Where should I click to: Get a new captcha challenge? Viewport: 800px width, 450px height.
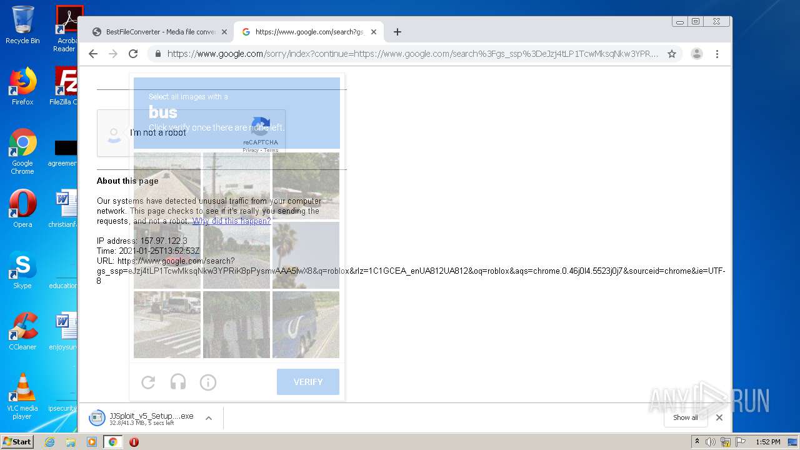click(x=148, y=382)
